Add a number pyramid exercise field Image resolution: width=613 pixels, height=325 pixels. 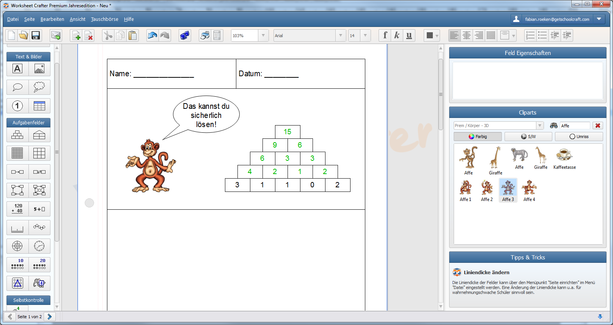click(17, 135)
